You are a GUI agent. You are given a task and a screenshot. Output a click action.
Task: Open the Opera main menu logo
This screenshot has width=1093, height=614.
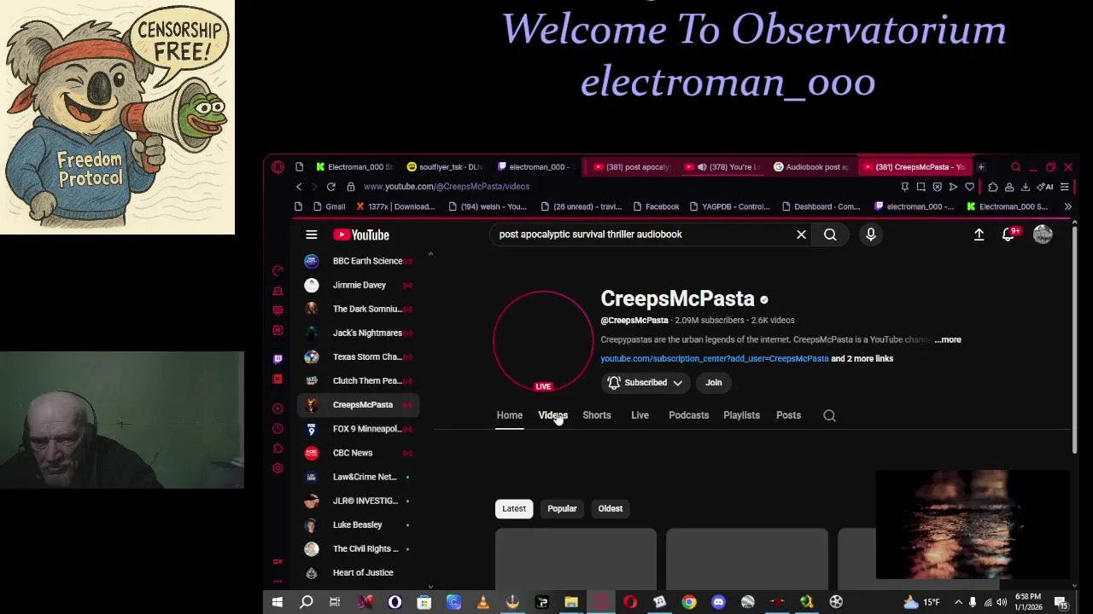click(x=278, y=167)
